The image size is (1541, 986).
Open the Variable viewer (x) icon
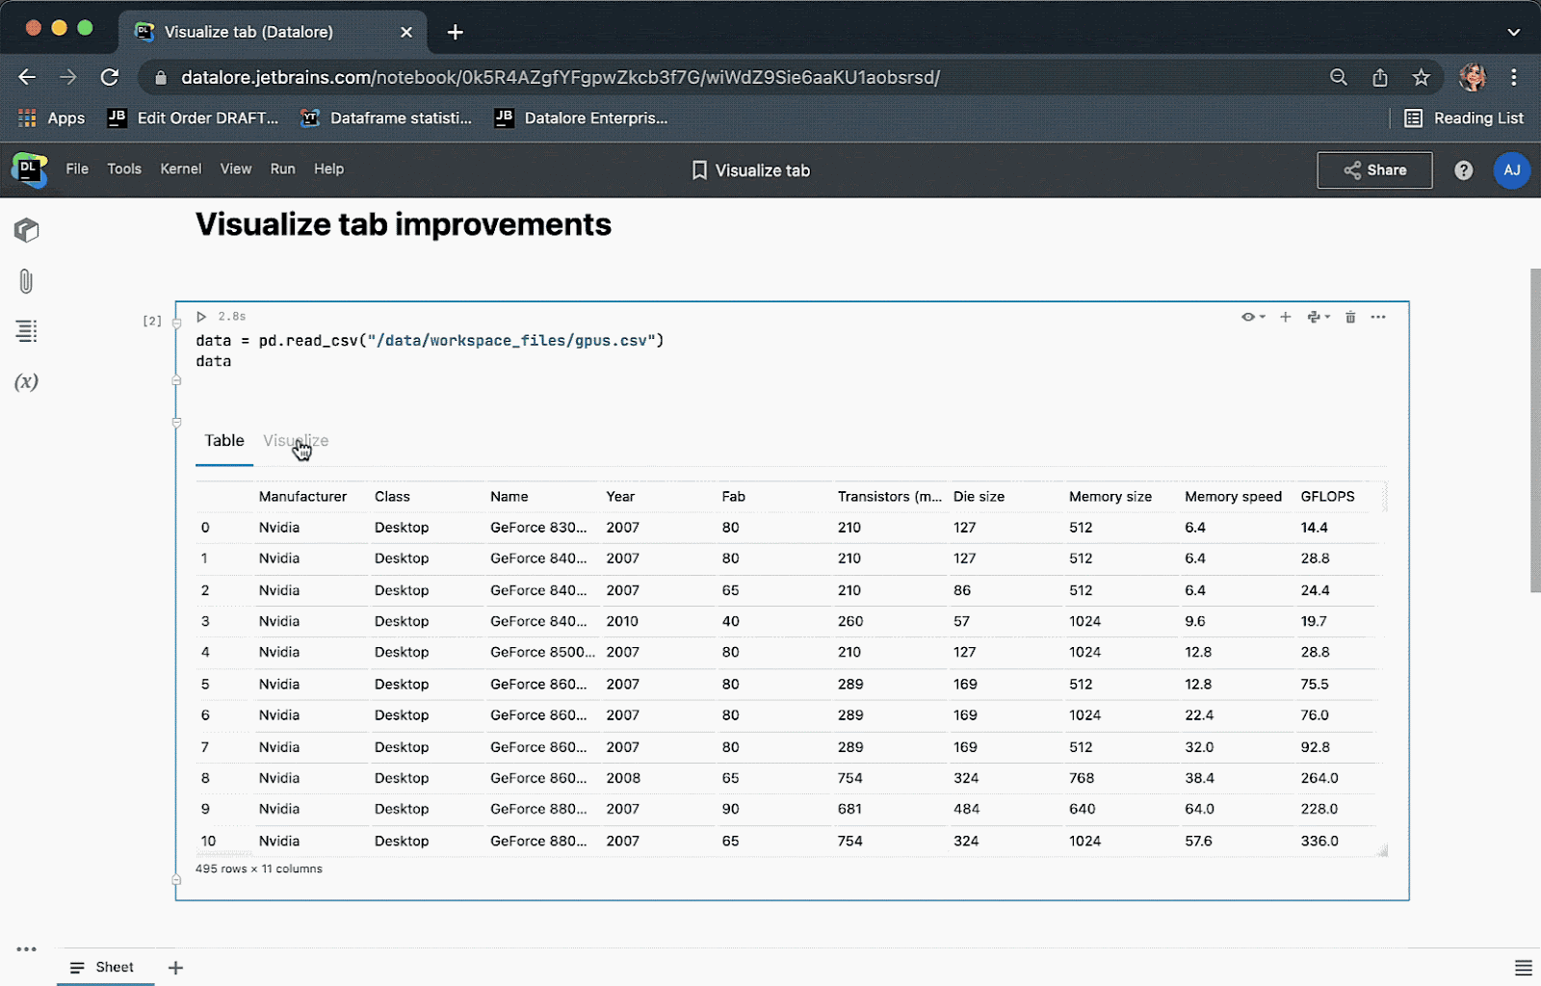[x=26, y=382]
